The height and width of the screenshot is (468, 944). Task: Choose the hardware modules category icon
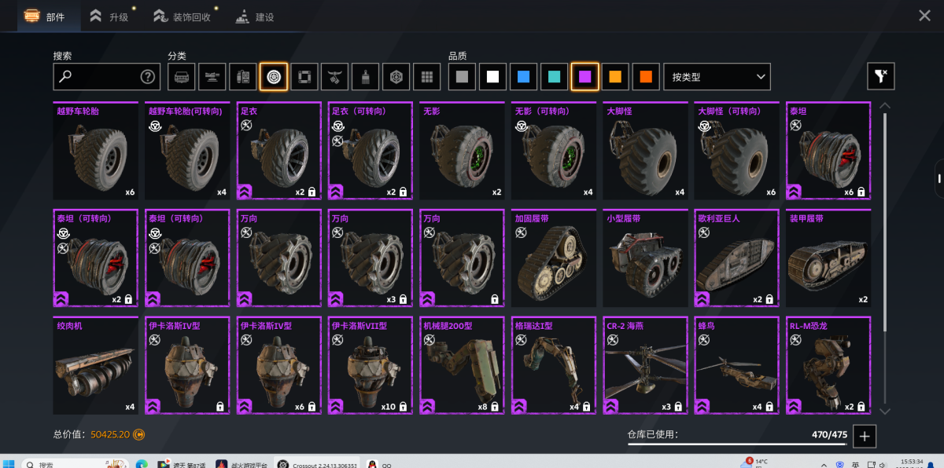[x=243, y=77]
